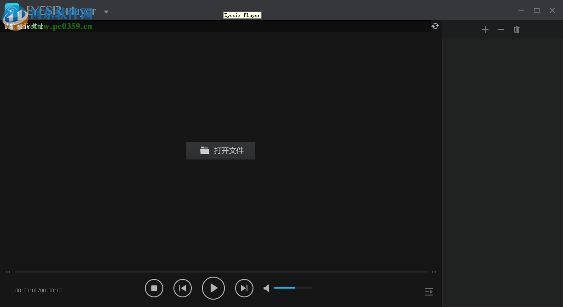Open the dropdown arrow next to the title
This screenshot has width=563, height=307.
(106, 11)
